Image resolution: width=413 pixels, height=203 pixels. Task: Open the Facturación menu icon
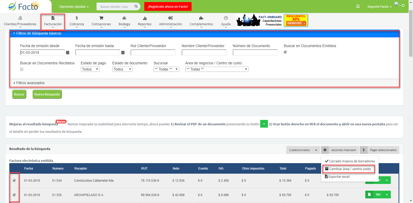pyautogui.click(x=53, y=18)
